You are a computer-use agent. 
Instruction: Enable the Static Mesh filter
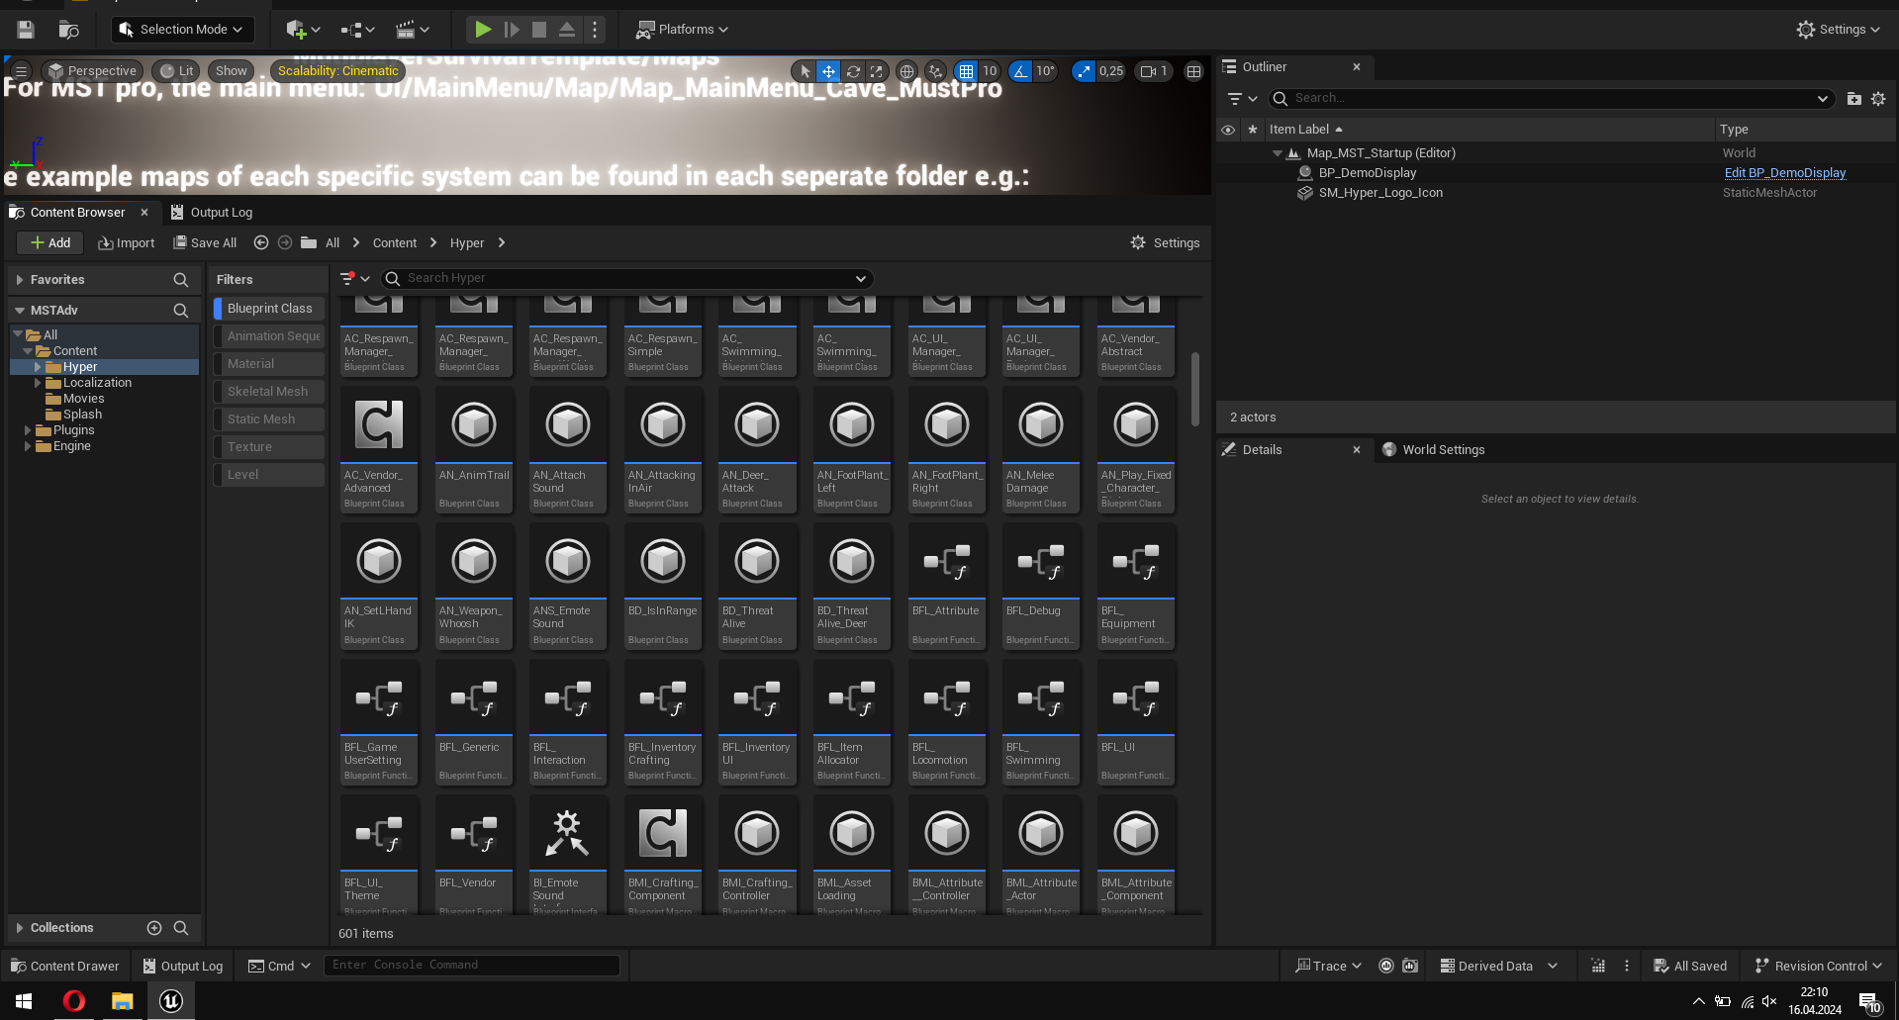point(269,419)
